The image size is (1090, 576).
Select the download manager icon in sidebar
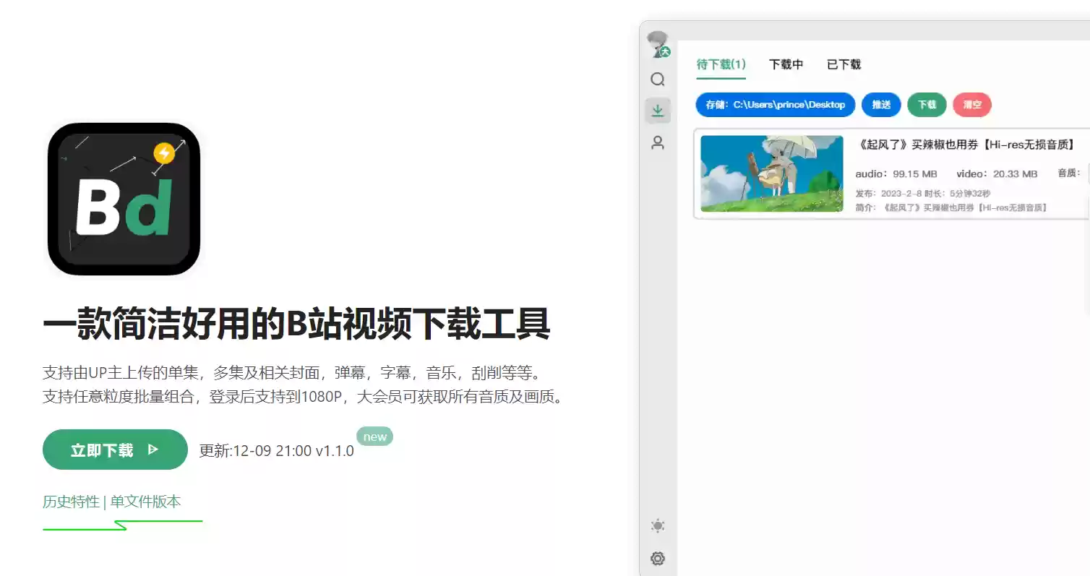[x=658, y=111]
